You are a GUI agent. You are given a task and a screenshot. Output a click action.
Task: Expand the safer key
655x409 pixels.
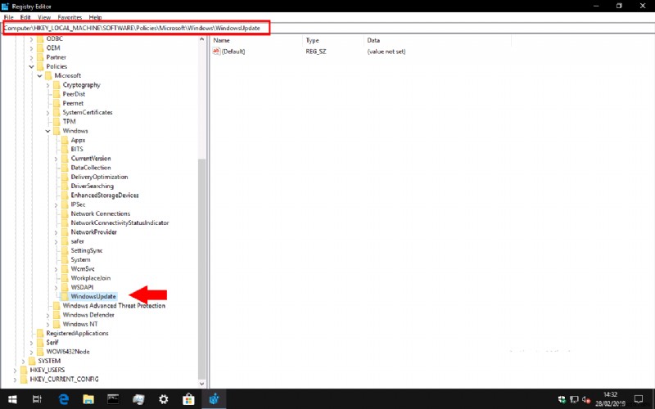tap(56, 241)
